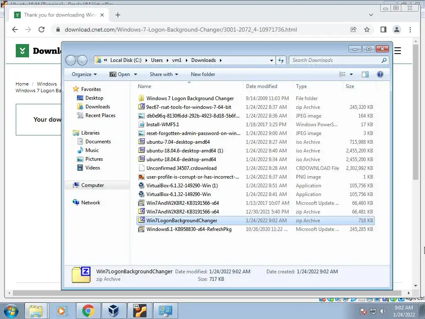This screenshot has height=319, width=425.
Task: Open the Chrome profile avatar
Action: click(396, 29)
